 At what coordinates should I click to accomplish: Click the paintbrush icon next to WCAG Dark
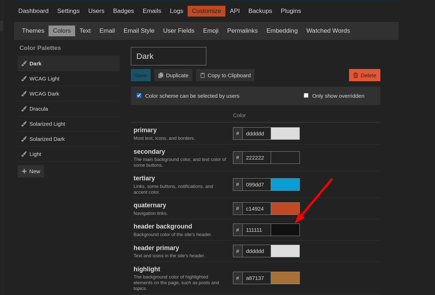24,93
